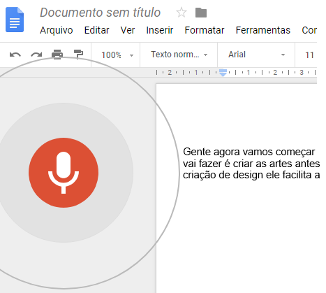Click the font size 11 field

coord(309,55)
